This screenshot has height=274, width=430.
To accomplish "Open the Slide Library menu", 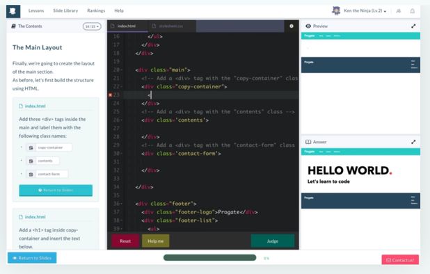I will [x=65, y=10].
